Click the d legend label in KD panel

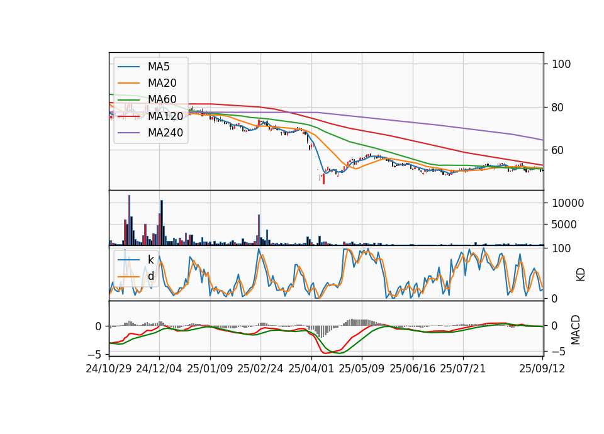[150, 276]
